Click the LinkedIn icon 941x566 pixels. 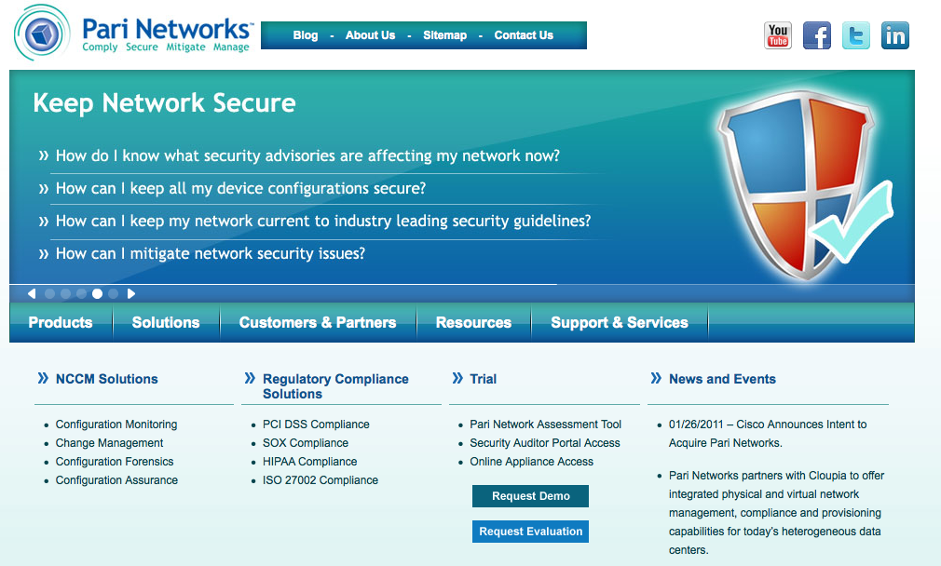click(894, 35)
